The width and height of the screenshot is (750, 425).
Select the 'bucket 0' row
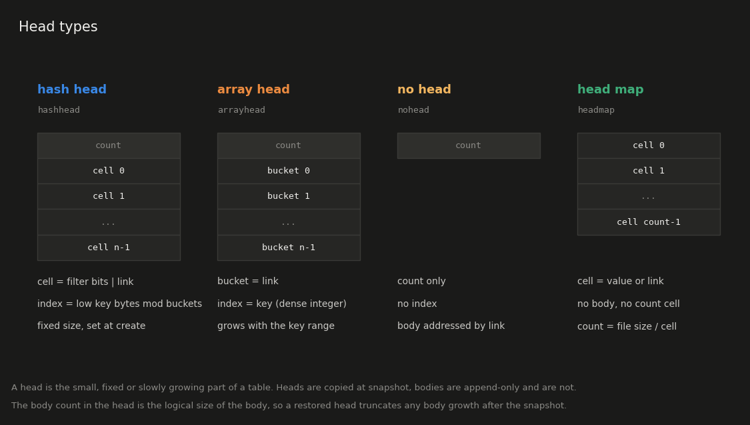[x=289, y=171]
